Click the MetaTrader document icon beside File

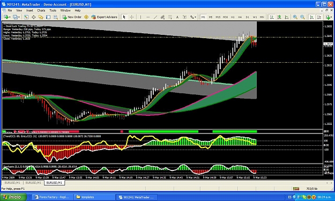tap(4, 11)
